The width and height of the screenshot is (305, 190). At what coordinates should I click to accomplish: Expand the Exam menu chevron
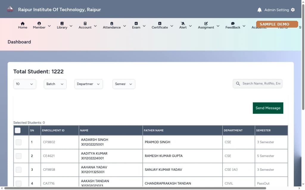(144, 26)
